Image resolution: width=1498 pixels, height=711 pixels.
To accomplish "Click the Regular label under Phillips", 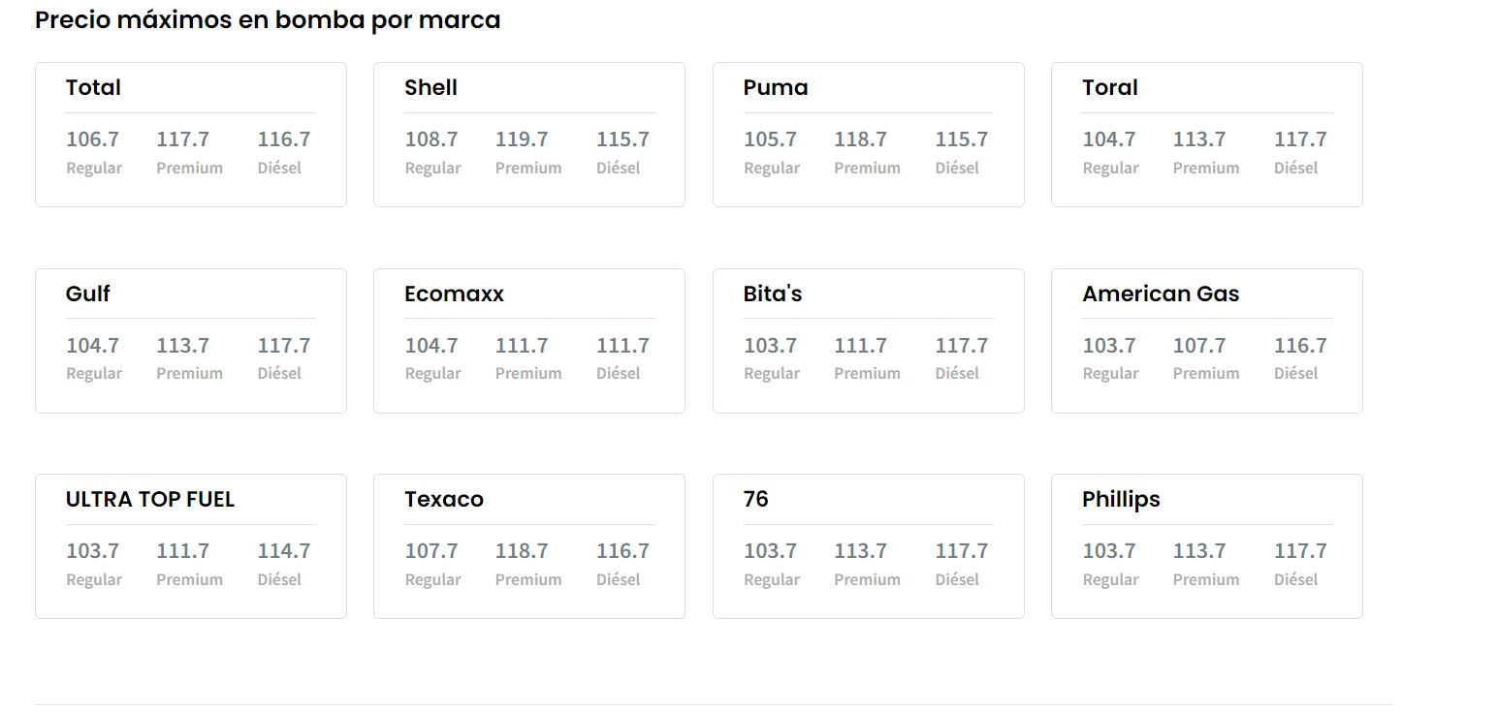I will 1110,579.
